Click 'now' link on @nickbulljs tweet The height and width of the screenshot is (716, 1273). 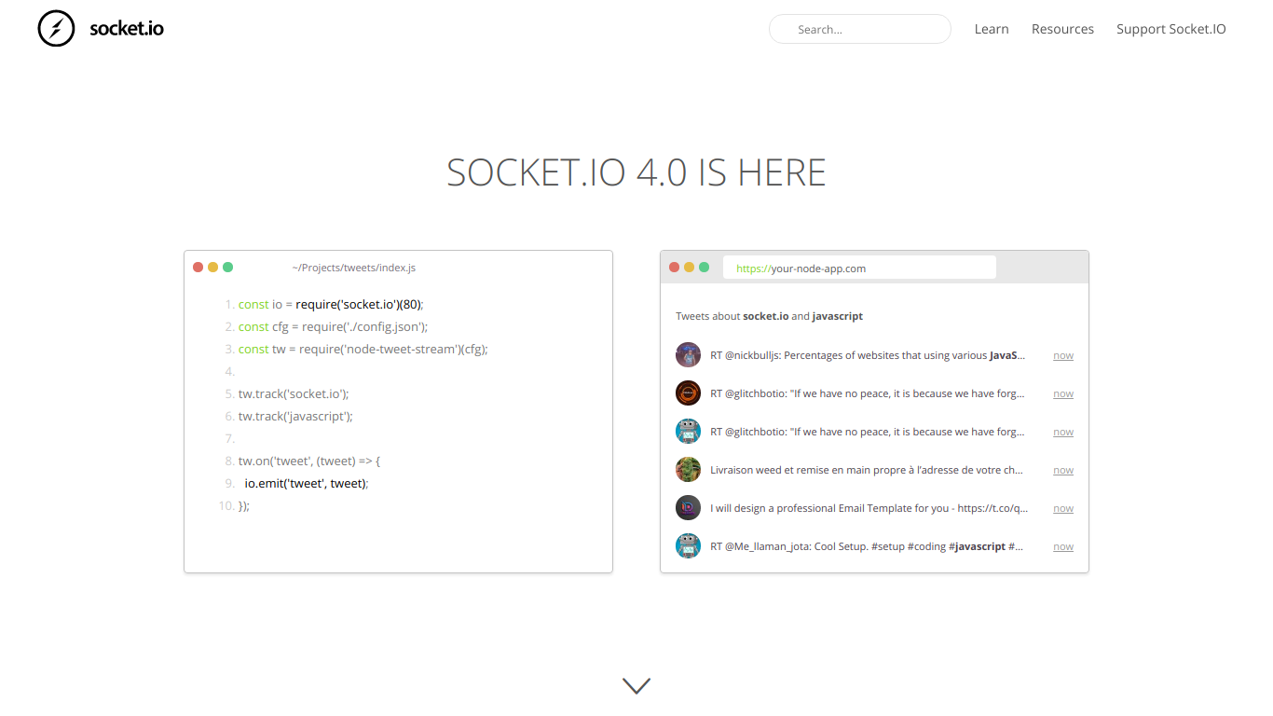click(x=1063, y=355)
